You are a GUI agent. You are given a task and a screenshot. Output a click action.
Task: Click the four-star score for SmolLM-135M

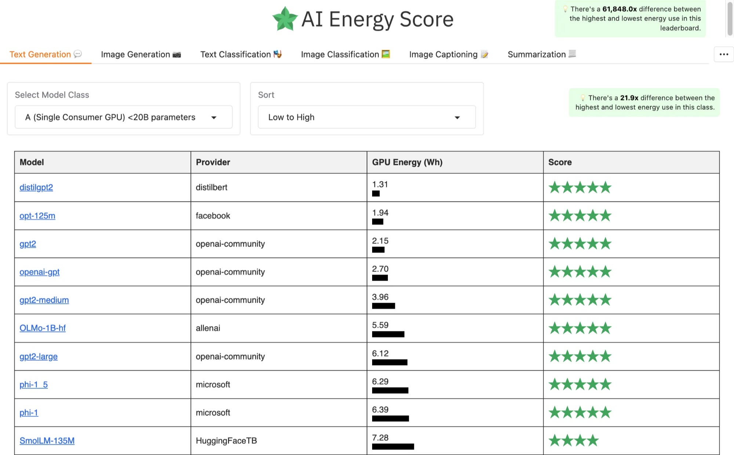pos(574,440)
